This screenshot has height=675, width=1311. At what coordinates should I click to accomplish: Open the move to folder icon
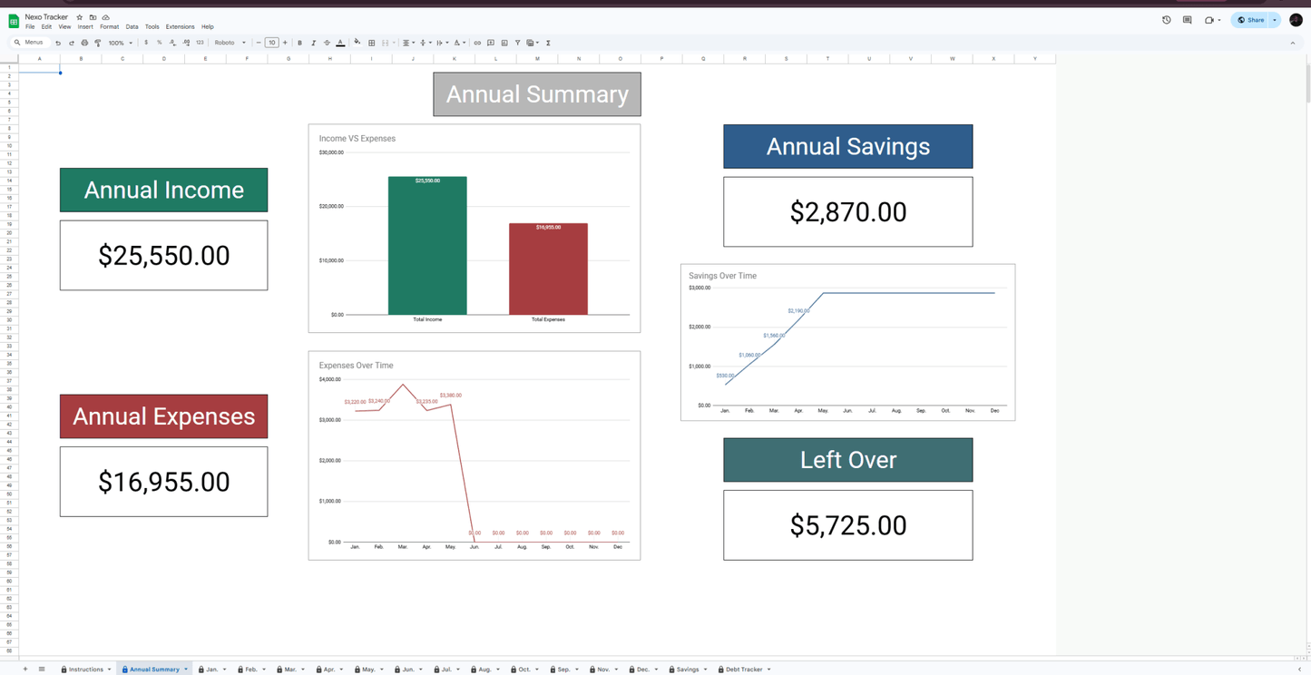[93, 17]
